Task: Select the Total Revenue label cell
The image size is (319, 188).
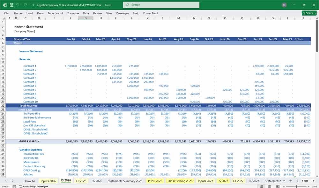Action: click(28, 105)
